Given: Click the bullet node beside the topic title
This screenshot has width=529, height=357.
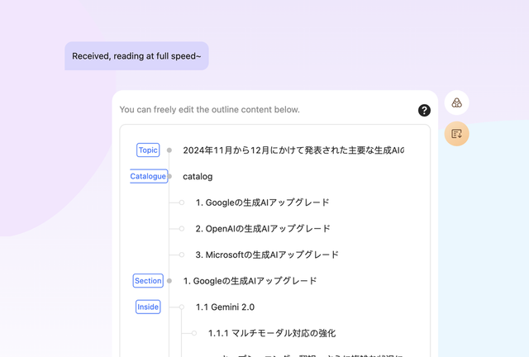Looking at the screenshot, I should [x=169, y=150].
